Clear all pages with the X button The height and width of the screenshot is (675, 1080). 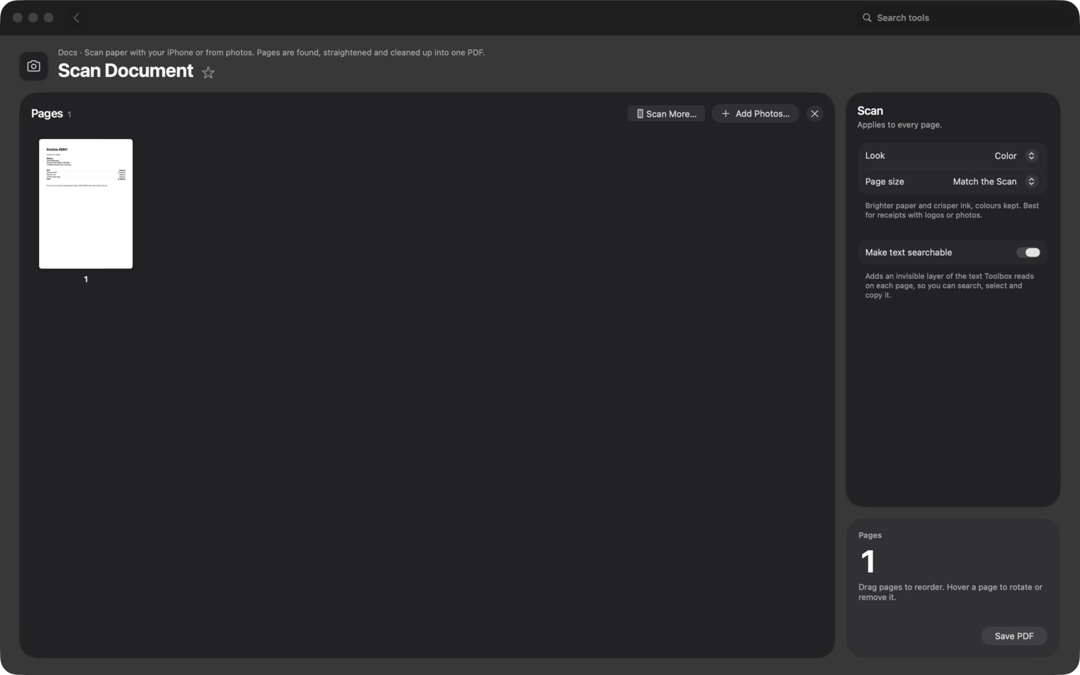815,113
